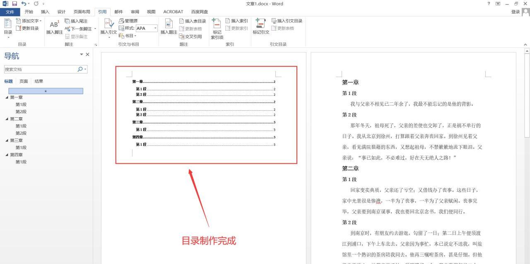Select the 结果 tab in navigation pane
The width and height of the screenshot is (530, 264).
click(x=39, y=81)
